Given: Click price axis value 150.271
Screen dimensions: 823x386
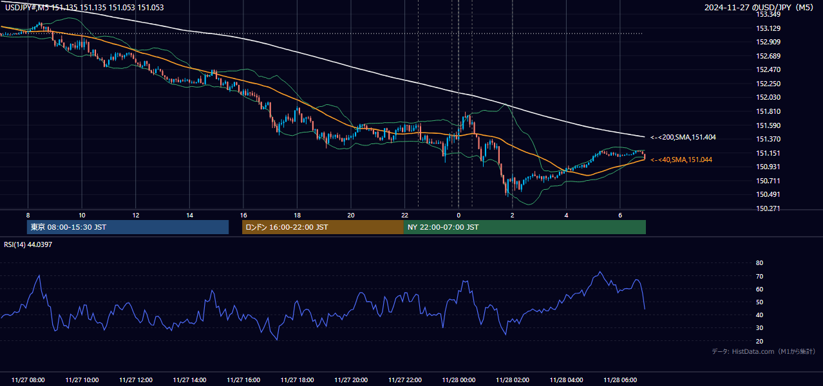Looking at the screenshot, I should tap(768, 208).
